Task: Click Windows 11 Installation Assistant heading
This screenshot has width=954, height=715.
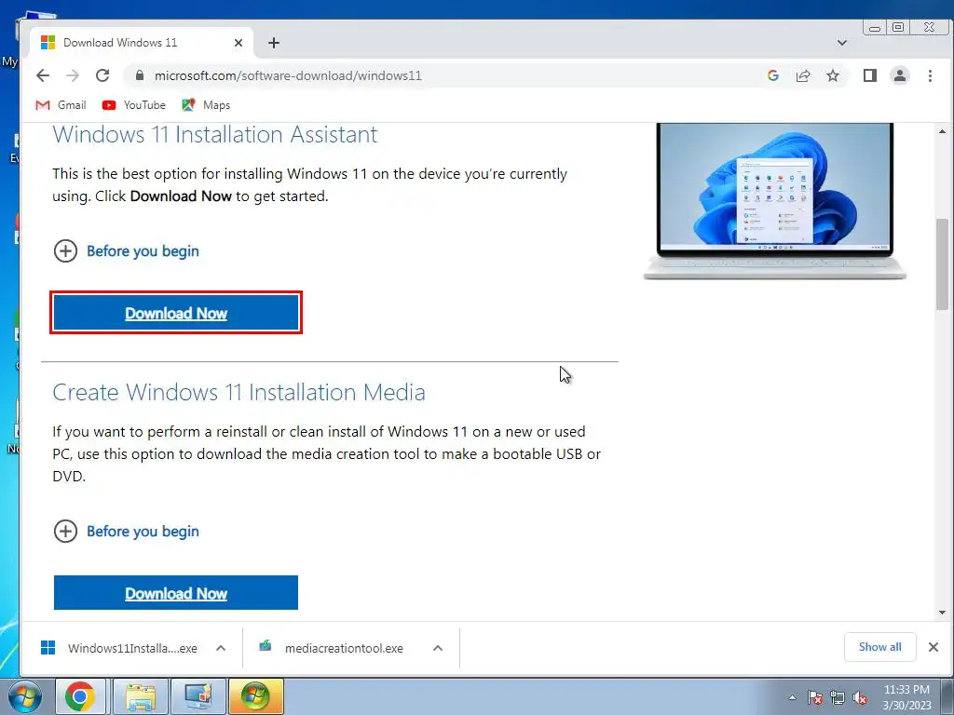Action: click(215, 134)
